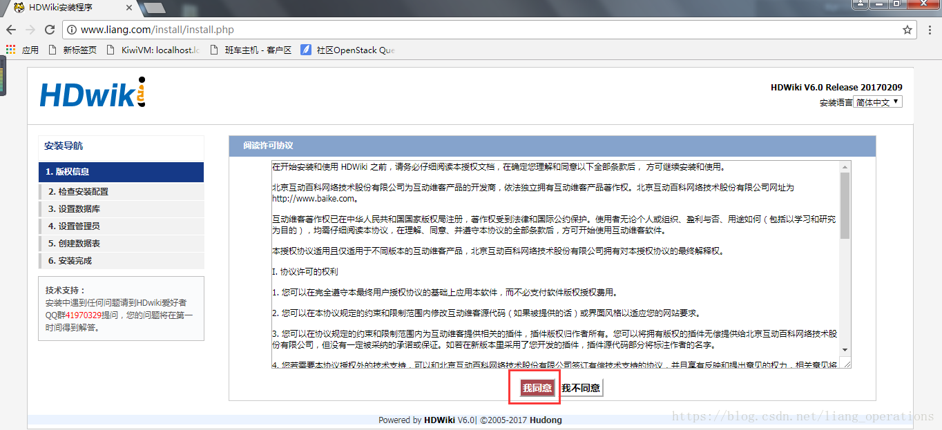Open KiwiVM localhost bookmark
This screenshot has height=430, width=942.
coord(153,50)
